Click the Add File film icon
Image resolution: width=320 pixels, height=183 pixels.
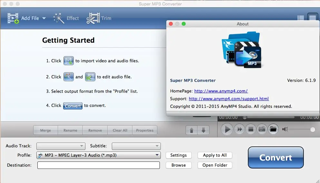point(13,18)
